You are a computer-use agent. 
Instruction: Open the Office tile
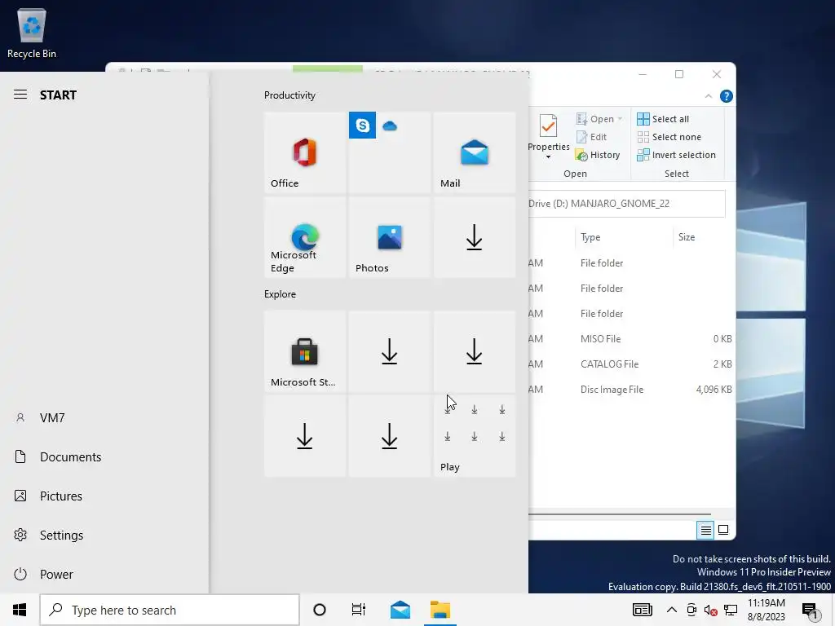pyautogui.click(x=305, y=152)
